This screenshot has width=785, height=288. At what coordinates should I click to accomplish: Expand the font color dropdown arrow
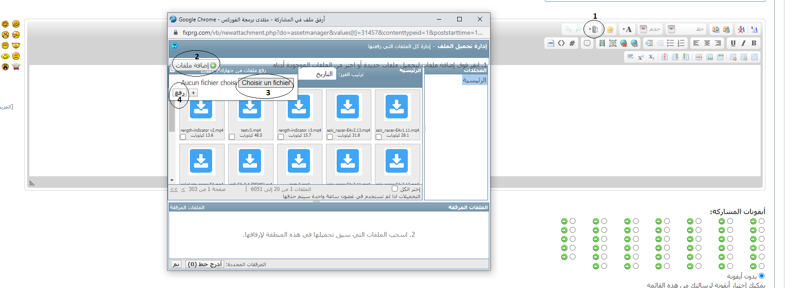(624, 29)
